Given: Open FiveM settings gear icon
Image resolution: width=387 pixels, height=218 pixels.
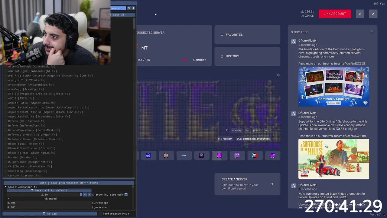Looking at the screenshot, I should (x=360, y=14).
